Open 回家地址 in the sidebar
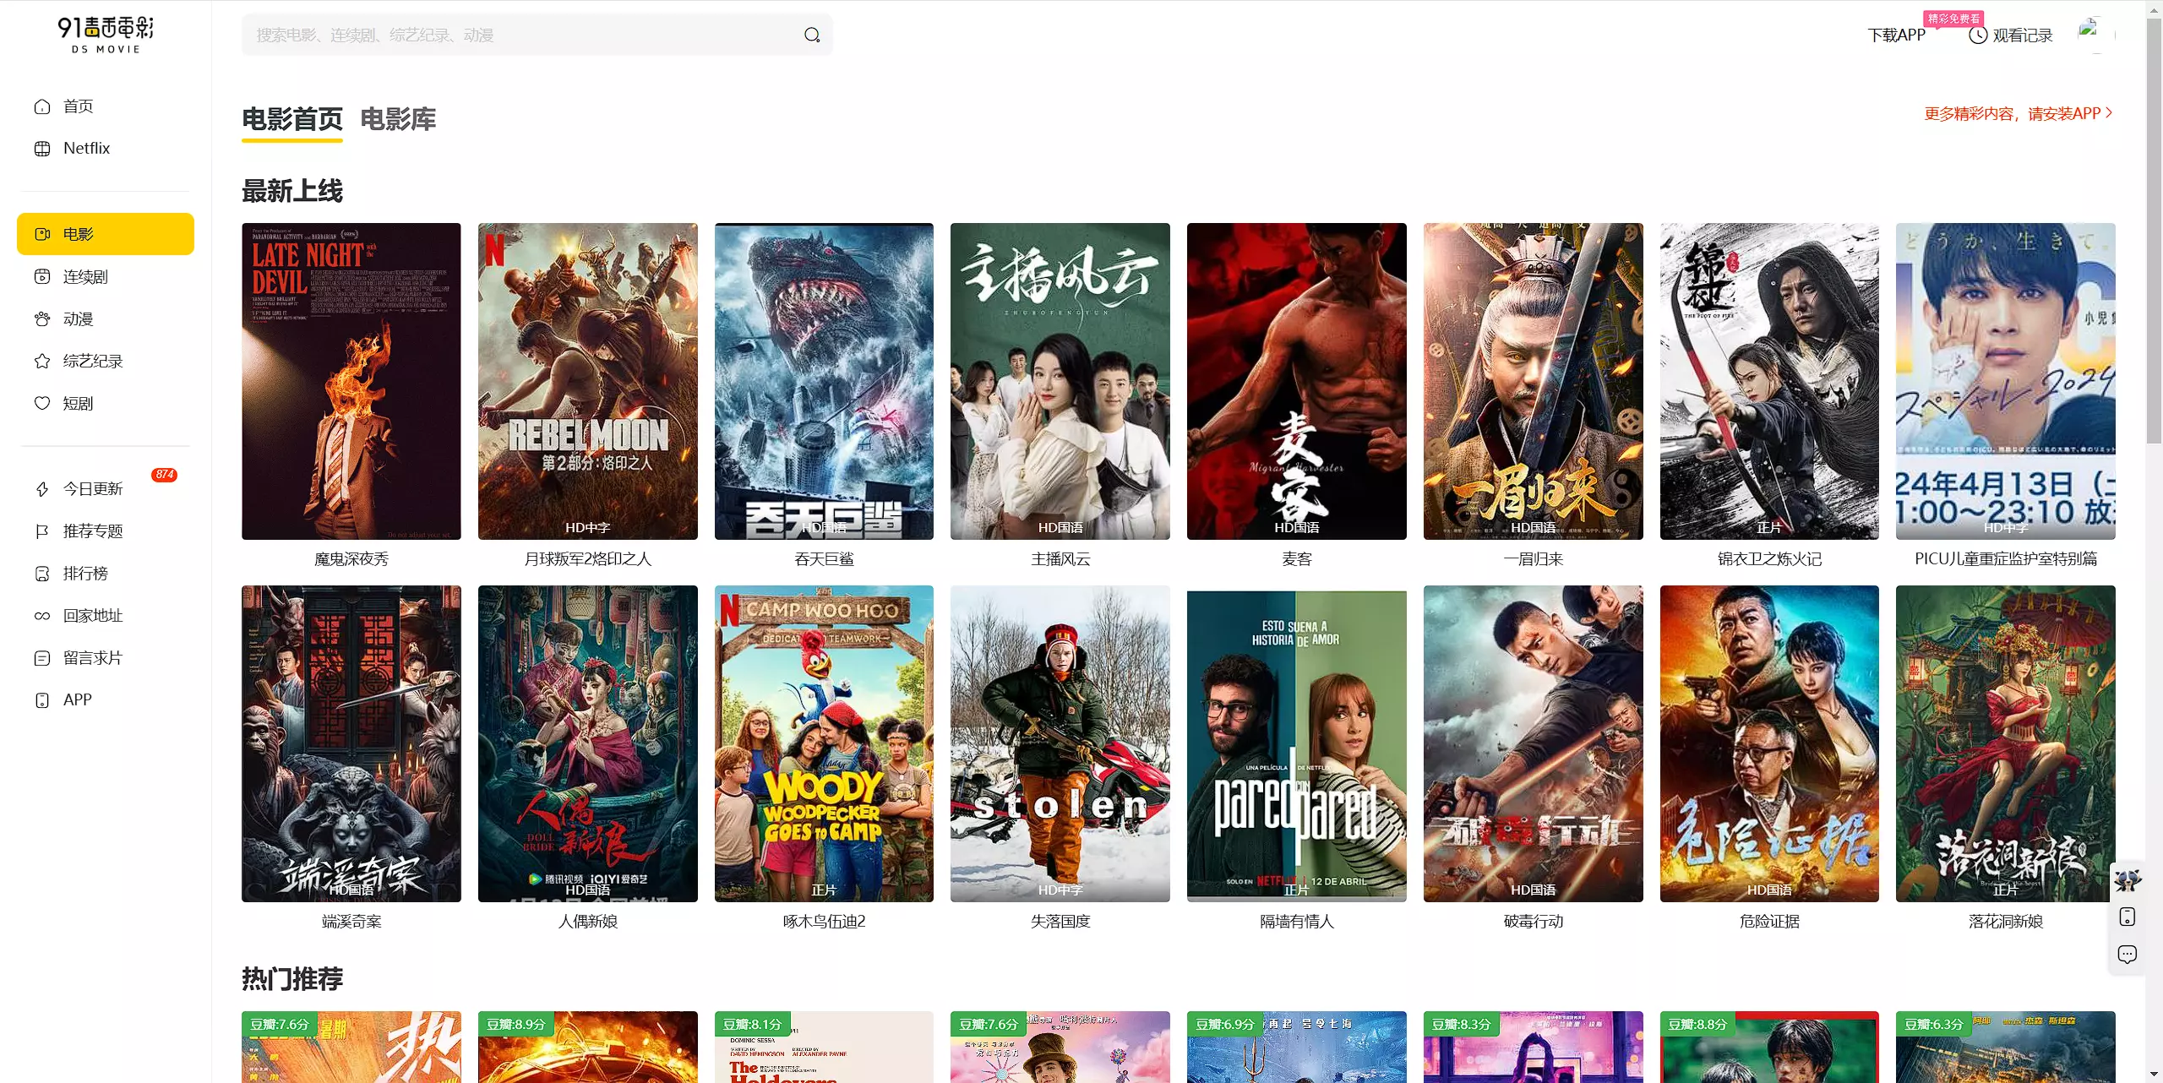Screen dimensions: 2163x1083 point(92,615)
